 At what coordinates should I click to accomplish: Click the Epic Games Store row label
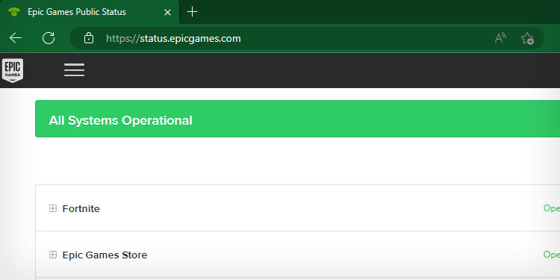click(105, 255)
